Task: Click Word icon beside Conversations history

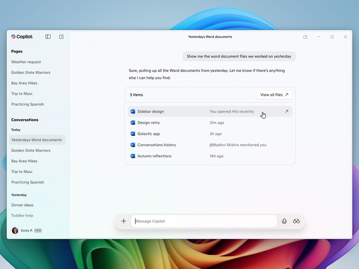Action: point(132,145)
